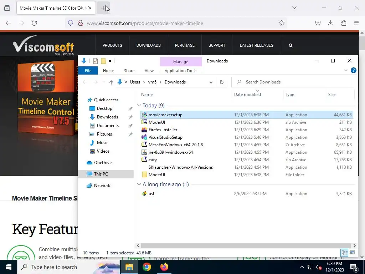365x274 pixels.
Task: Open LATEST RELEASES on Viscomsoft site
Action: click(x=257, y=45)
